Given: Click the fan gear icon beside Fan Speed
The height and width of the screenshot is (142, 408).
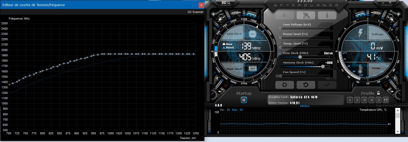Looking at the screenshot, I should coord(277,76).
